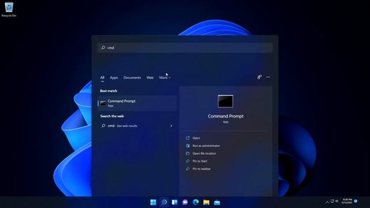
Task: Choose Pin to taskbar
Action: 202,169
